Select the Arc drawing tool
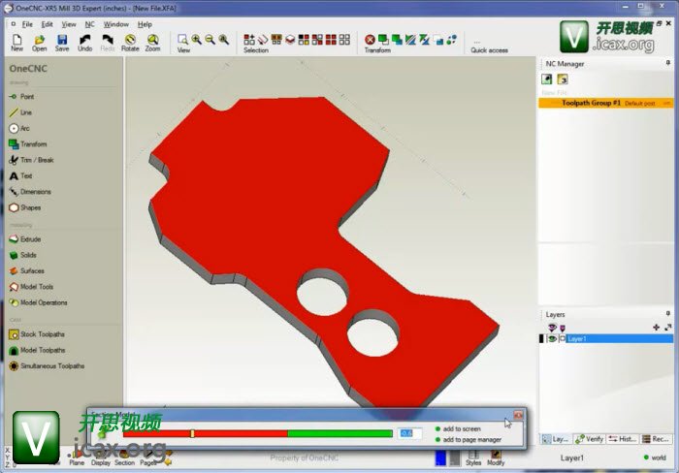This screenshot has width=679, height=473. (19, 128)
